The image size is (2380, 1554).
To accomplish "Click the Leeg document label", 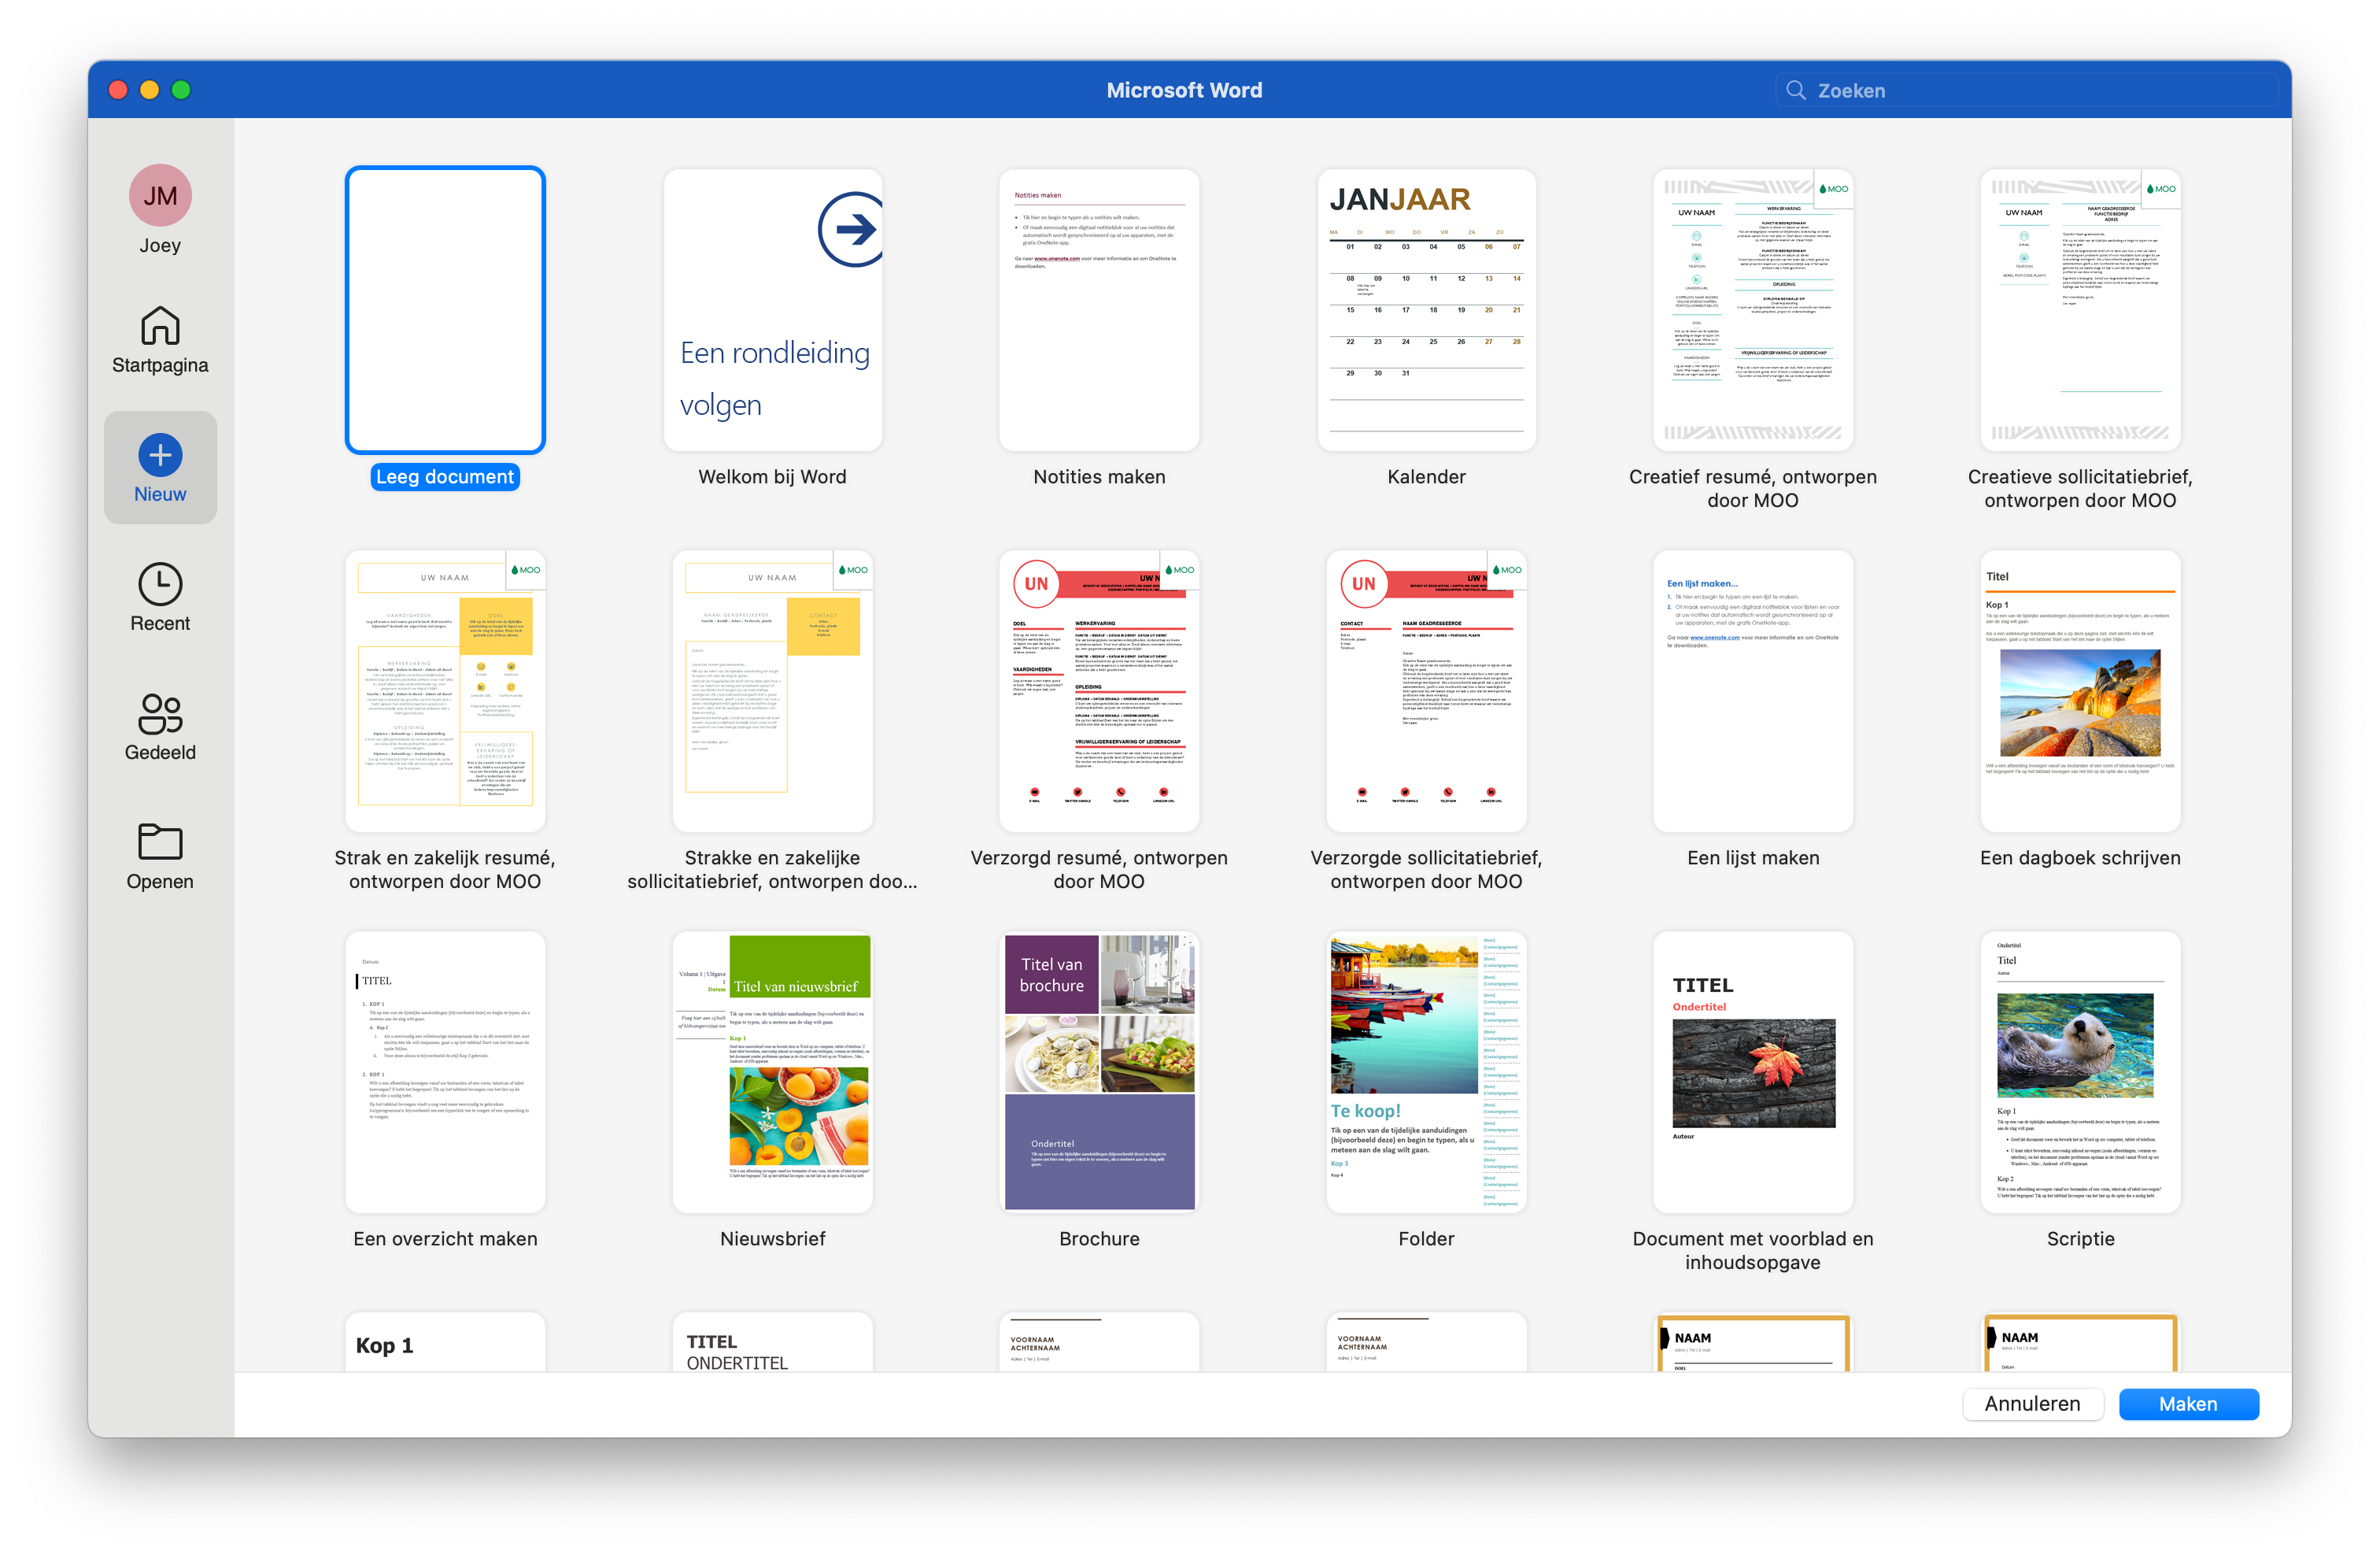I will coord(445,477).
